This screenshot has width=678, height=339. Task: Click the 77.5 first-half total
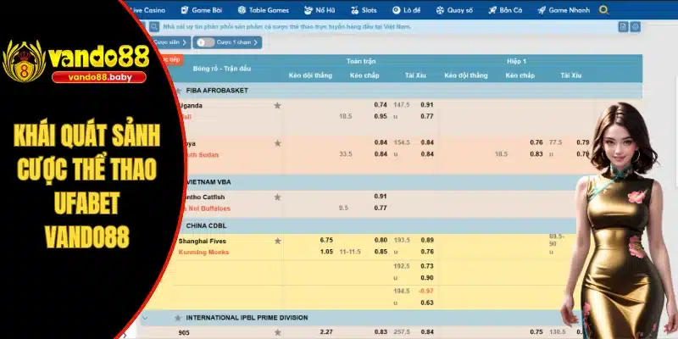click(555, 142)
